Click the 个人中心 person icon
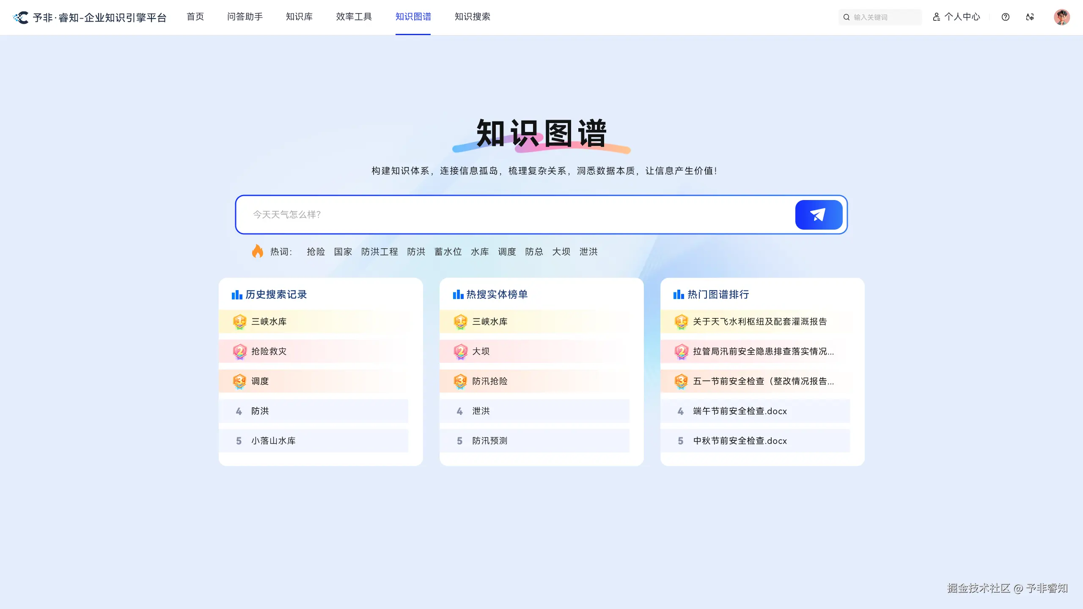This screenshot has width=1083, height=609. point(937,17)
